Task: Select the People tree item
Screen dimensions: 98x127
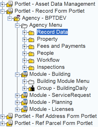Action: pos(45,53)
